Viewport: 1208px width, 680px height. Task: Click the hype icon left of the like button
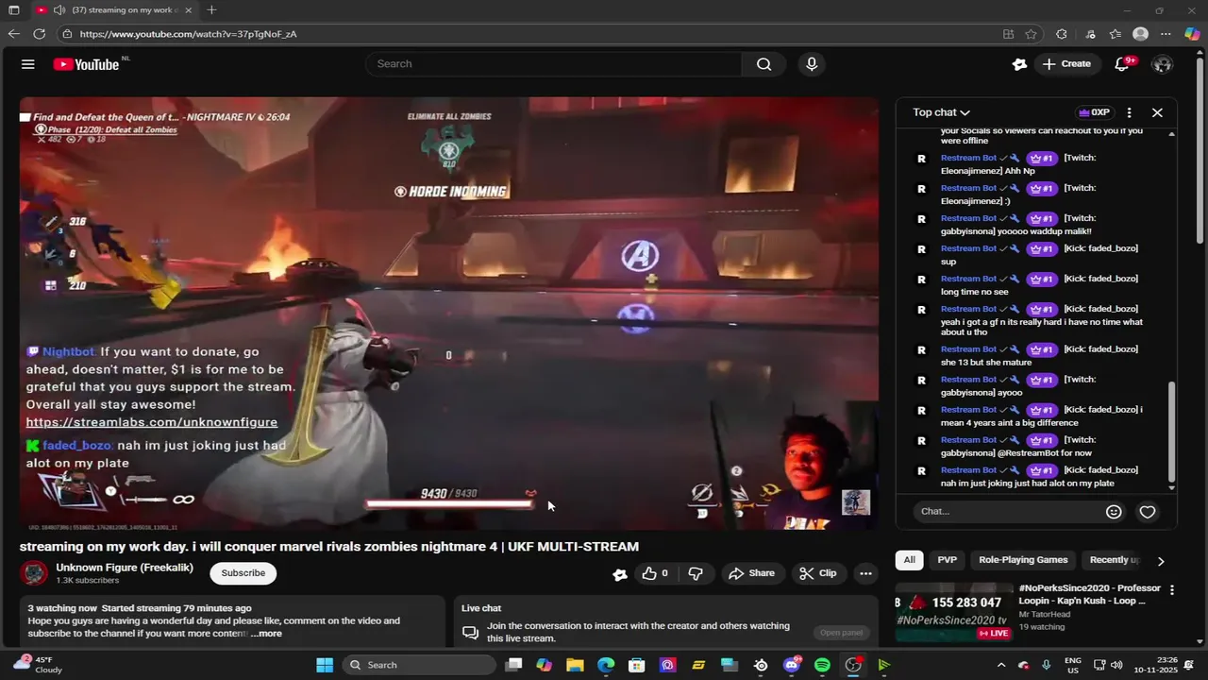pos(620,573)
